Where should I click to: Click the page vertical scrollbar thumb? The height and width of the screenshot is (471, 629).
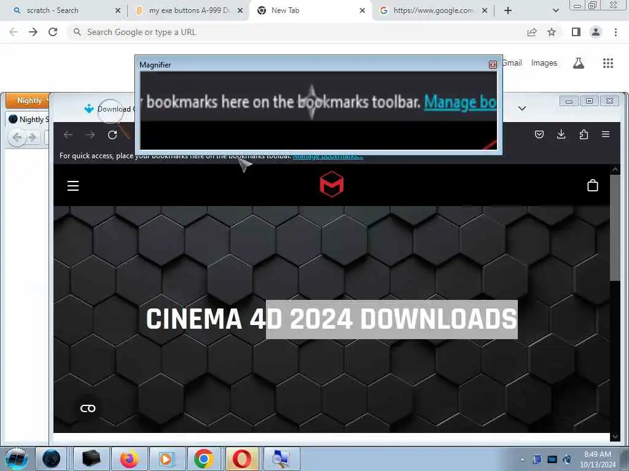click(x=615, y=228)
